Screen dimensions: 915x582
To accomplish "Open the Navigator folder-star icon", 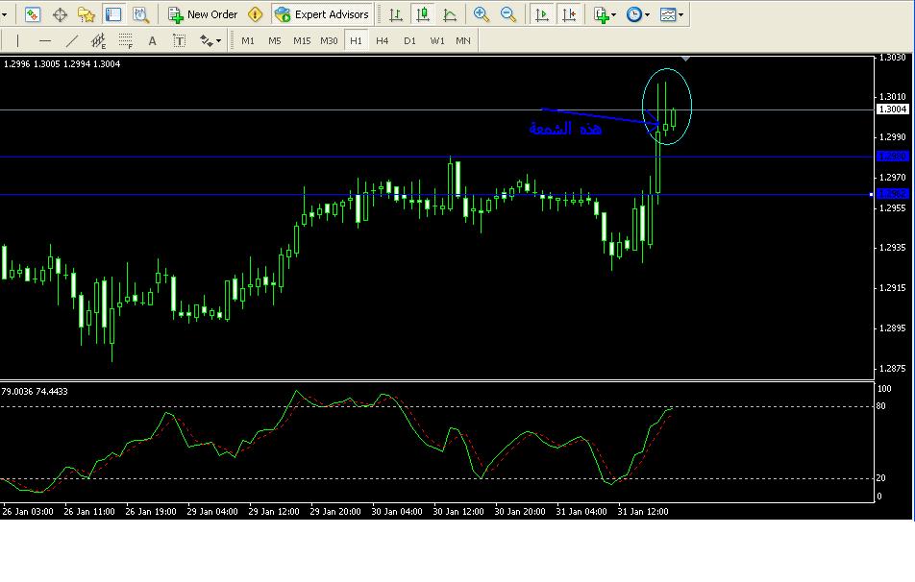I will pyautogui.click(x=87, y=14).
